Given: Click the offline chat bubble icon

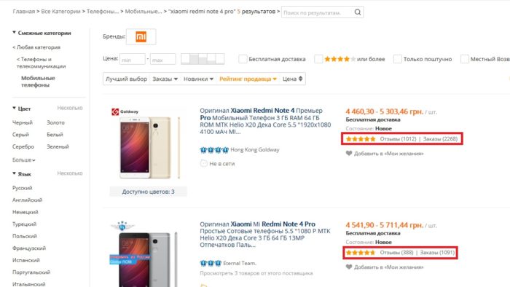Looking at the screenshot, I should 203,163.
